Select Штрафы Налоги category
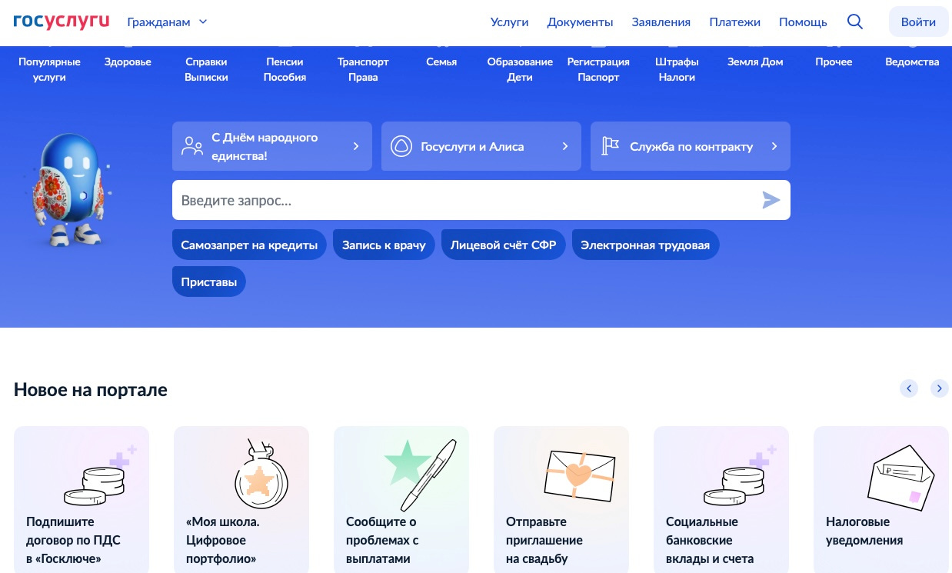 click(x=677, y=69)
